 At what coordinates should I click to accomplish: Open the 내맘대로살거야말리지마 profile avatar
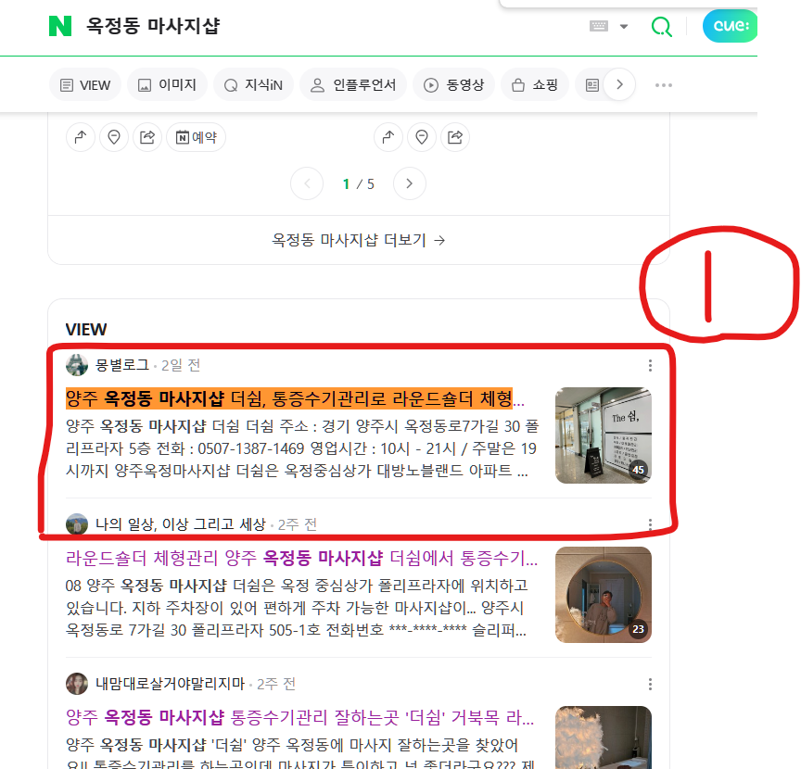pos(77,684)
